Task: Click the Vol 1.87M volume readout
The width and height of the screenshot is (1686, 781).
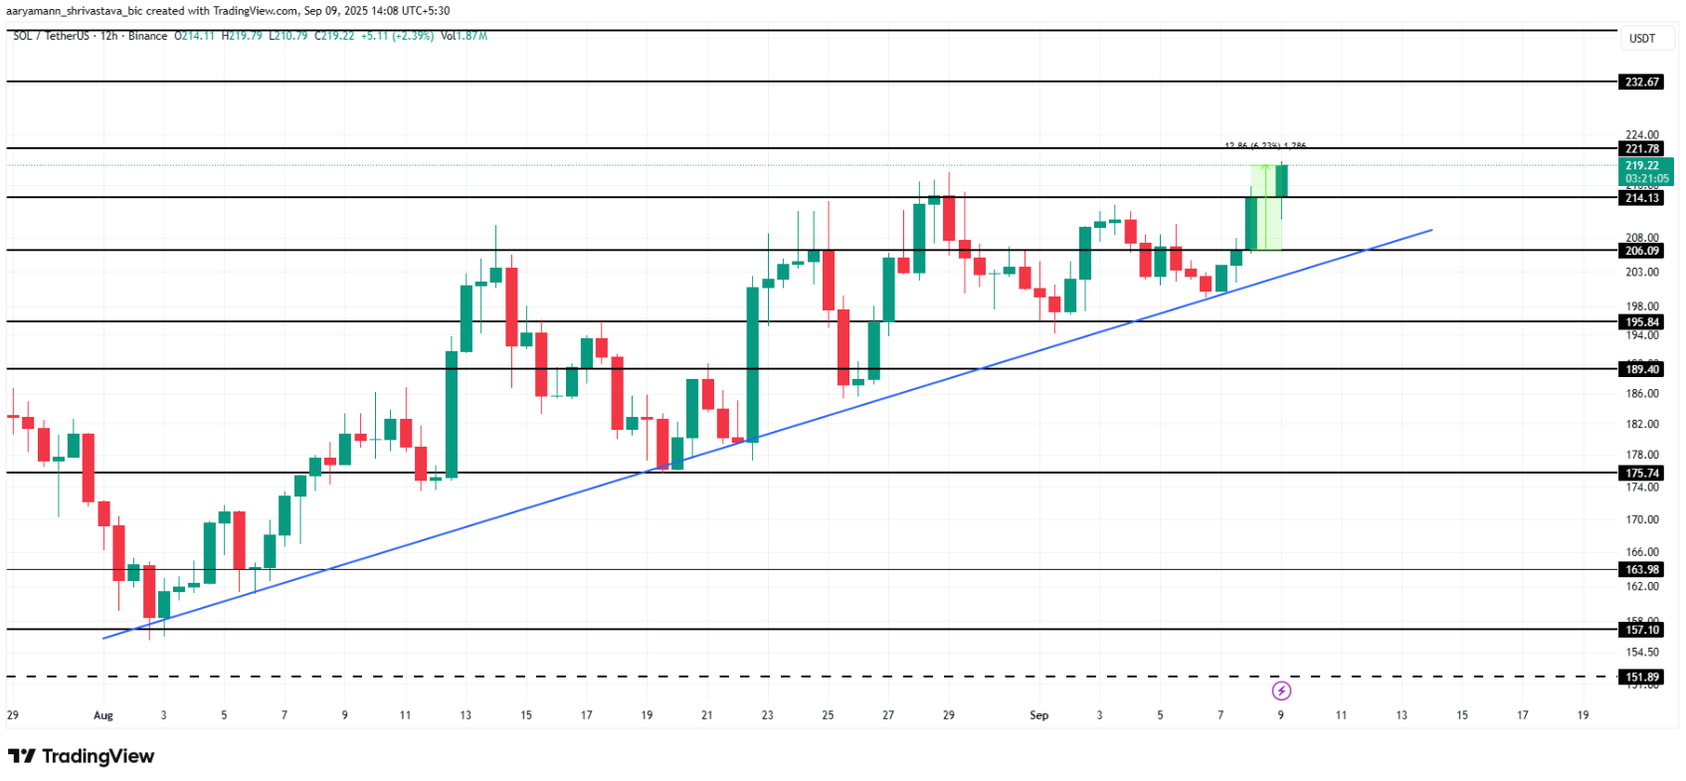Action: point(464,36)
